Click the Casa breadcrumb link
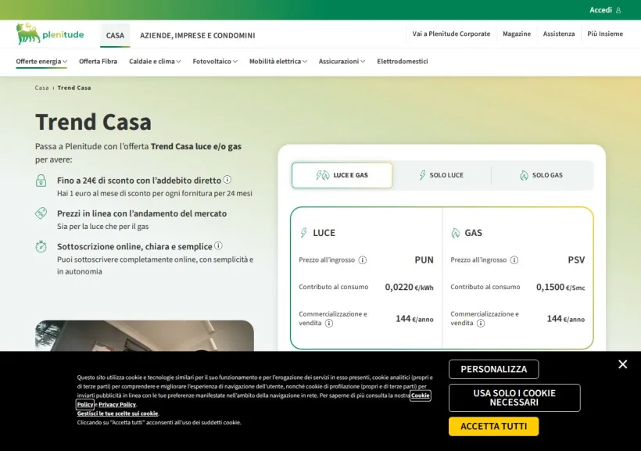 click(41, 88)
